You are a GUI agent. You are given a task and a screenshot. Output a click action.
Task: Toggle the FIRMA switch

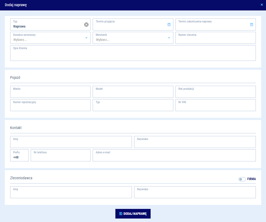pyautogui.click(x=242, y=179)
